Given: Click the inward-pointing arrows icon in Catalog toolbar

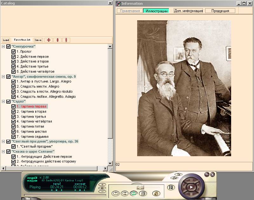Looking at the screenshot, I should pyautogui.click(x=66, y=40).
